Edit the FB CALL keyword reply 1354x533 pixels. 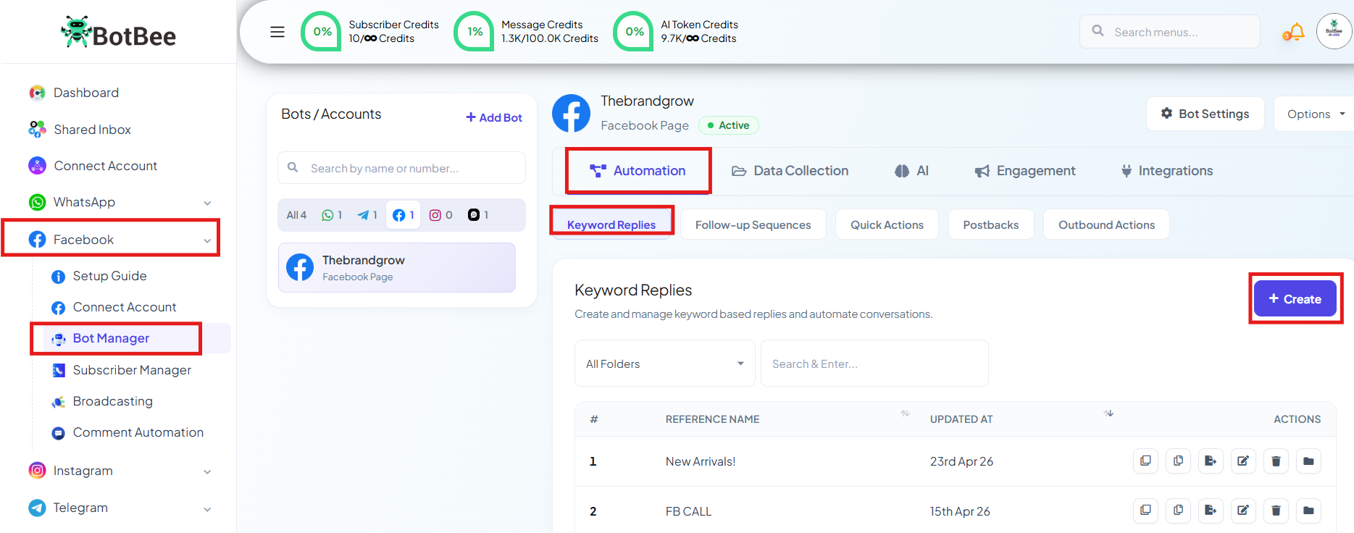click(1243, 511)
